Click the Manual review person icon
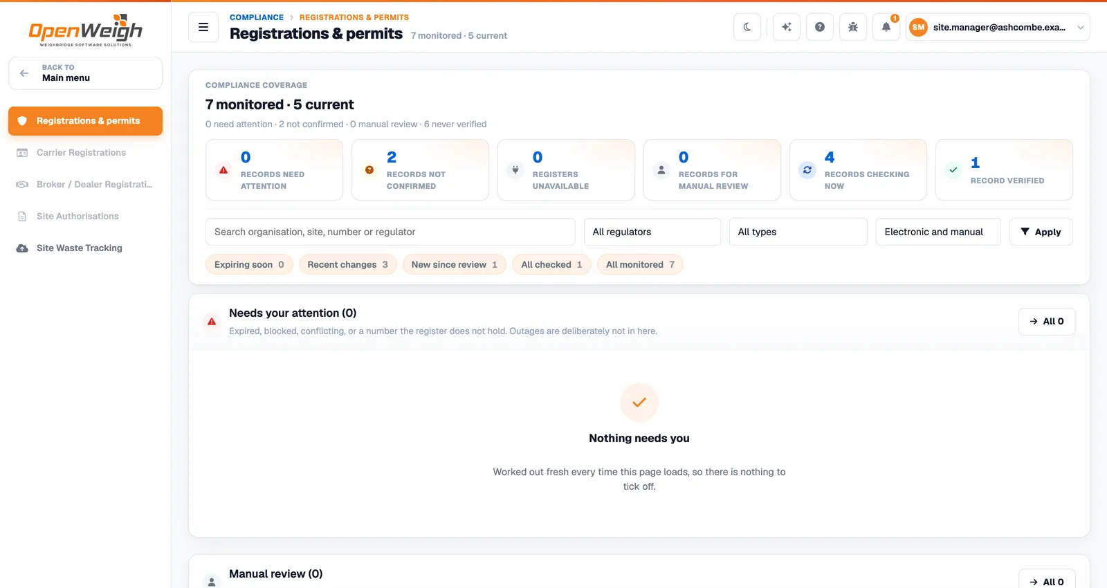 pos(212,582)
